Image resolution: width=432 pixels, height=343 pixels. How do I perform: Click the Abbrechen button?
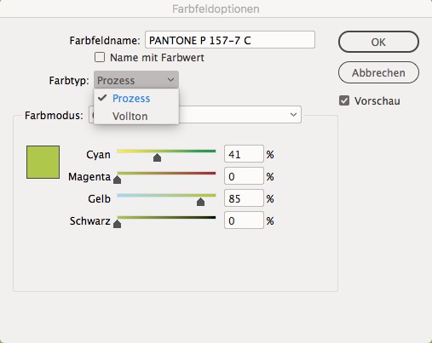[378, 72]
